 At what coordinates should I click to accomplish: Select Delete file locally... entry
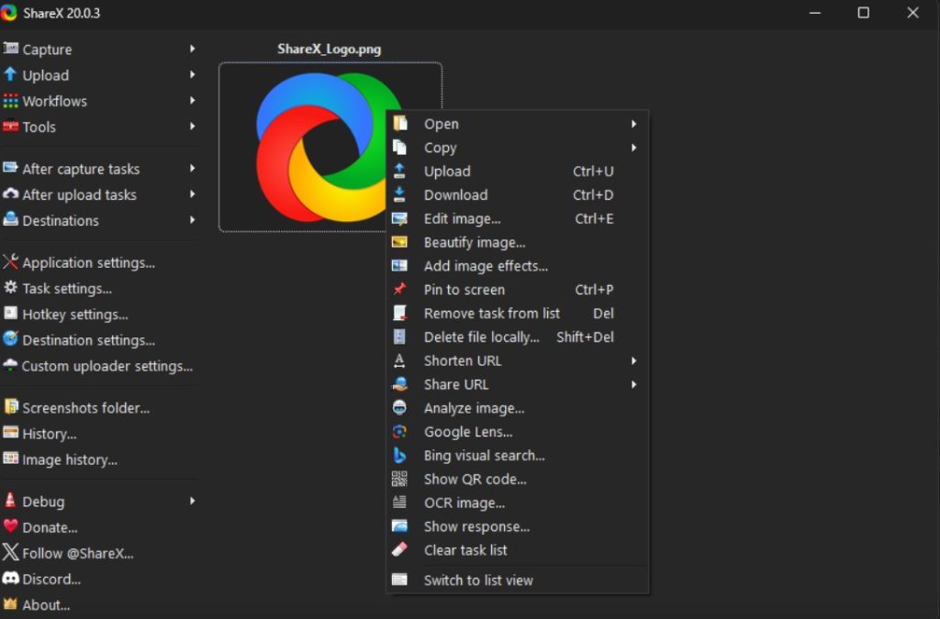pyautogui.click(x=518, y=337)
